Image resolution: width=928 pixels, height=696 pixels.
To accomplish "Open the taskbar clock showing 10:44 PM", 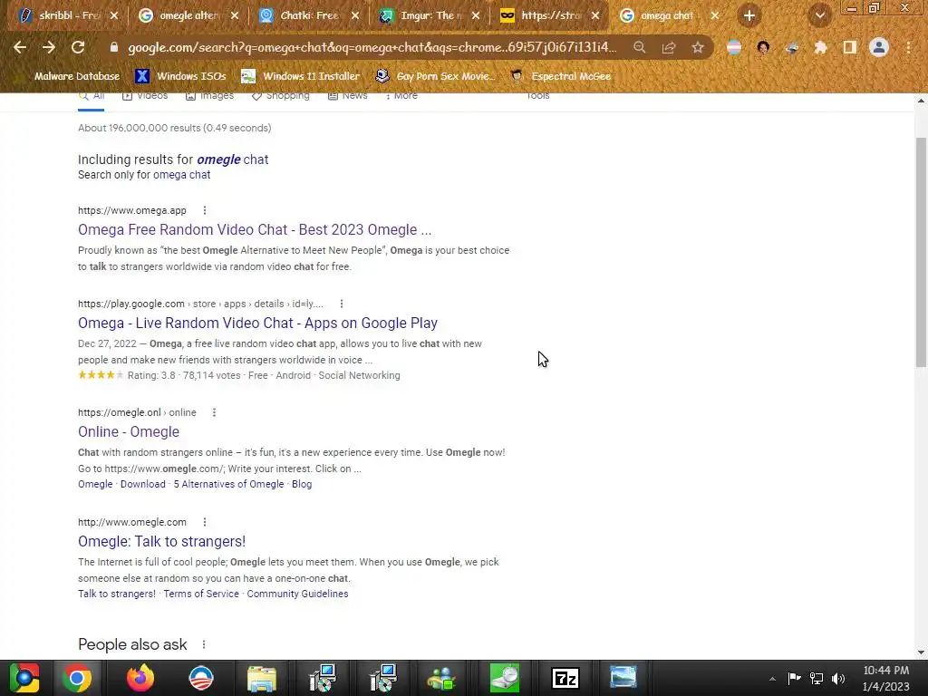I will click(x=886, y=678).
